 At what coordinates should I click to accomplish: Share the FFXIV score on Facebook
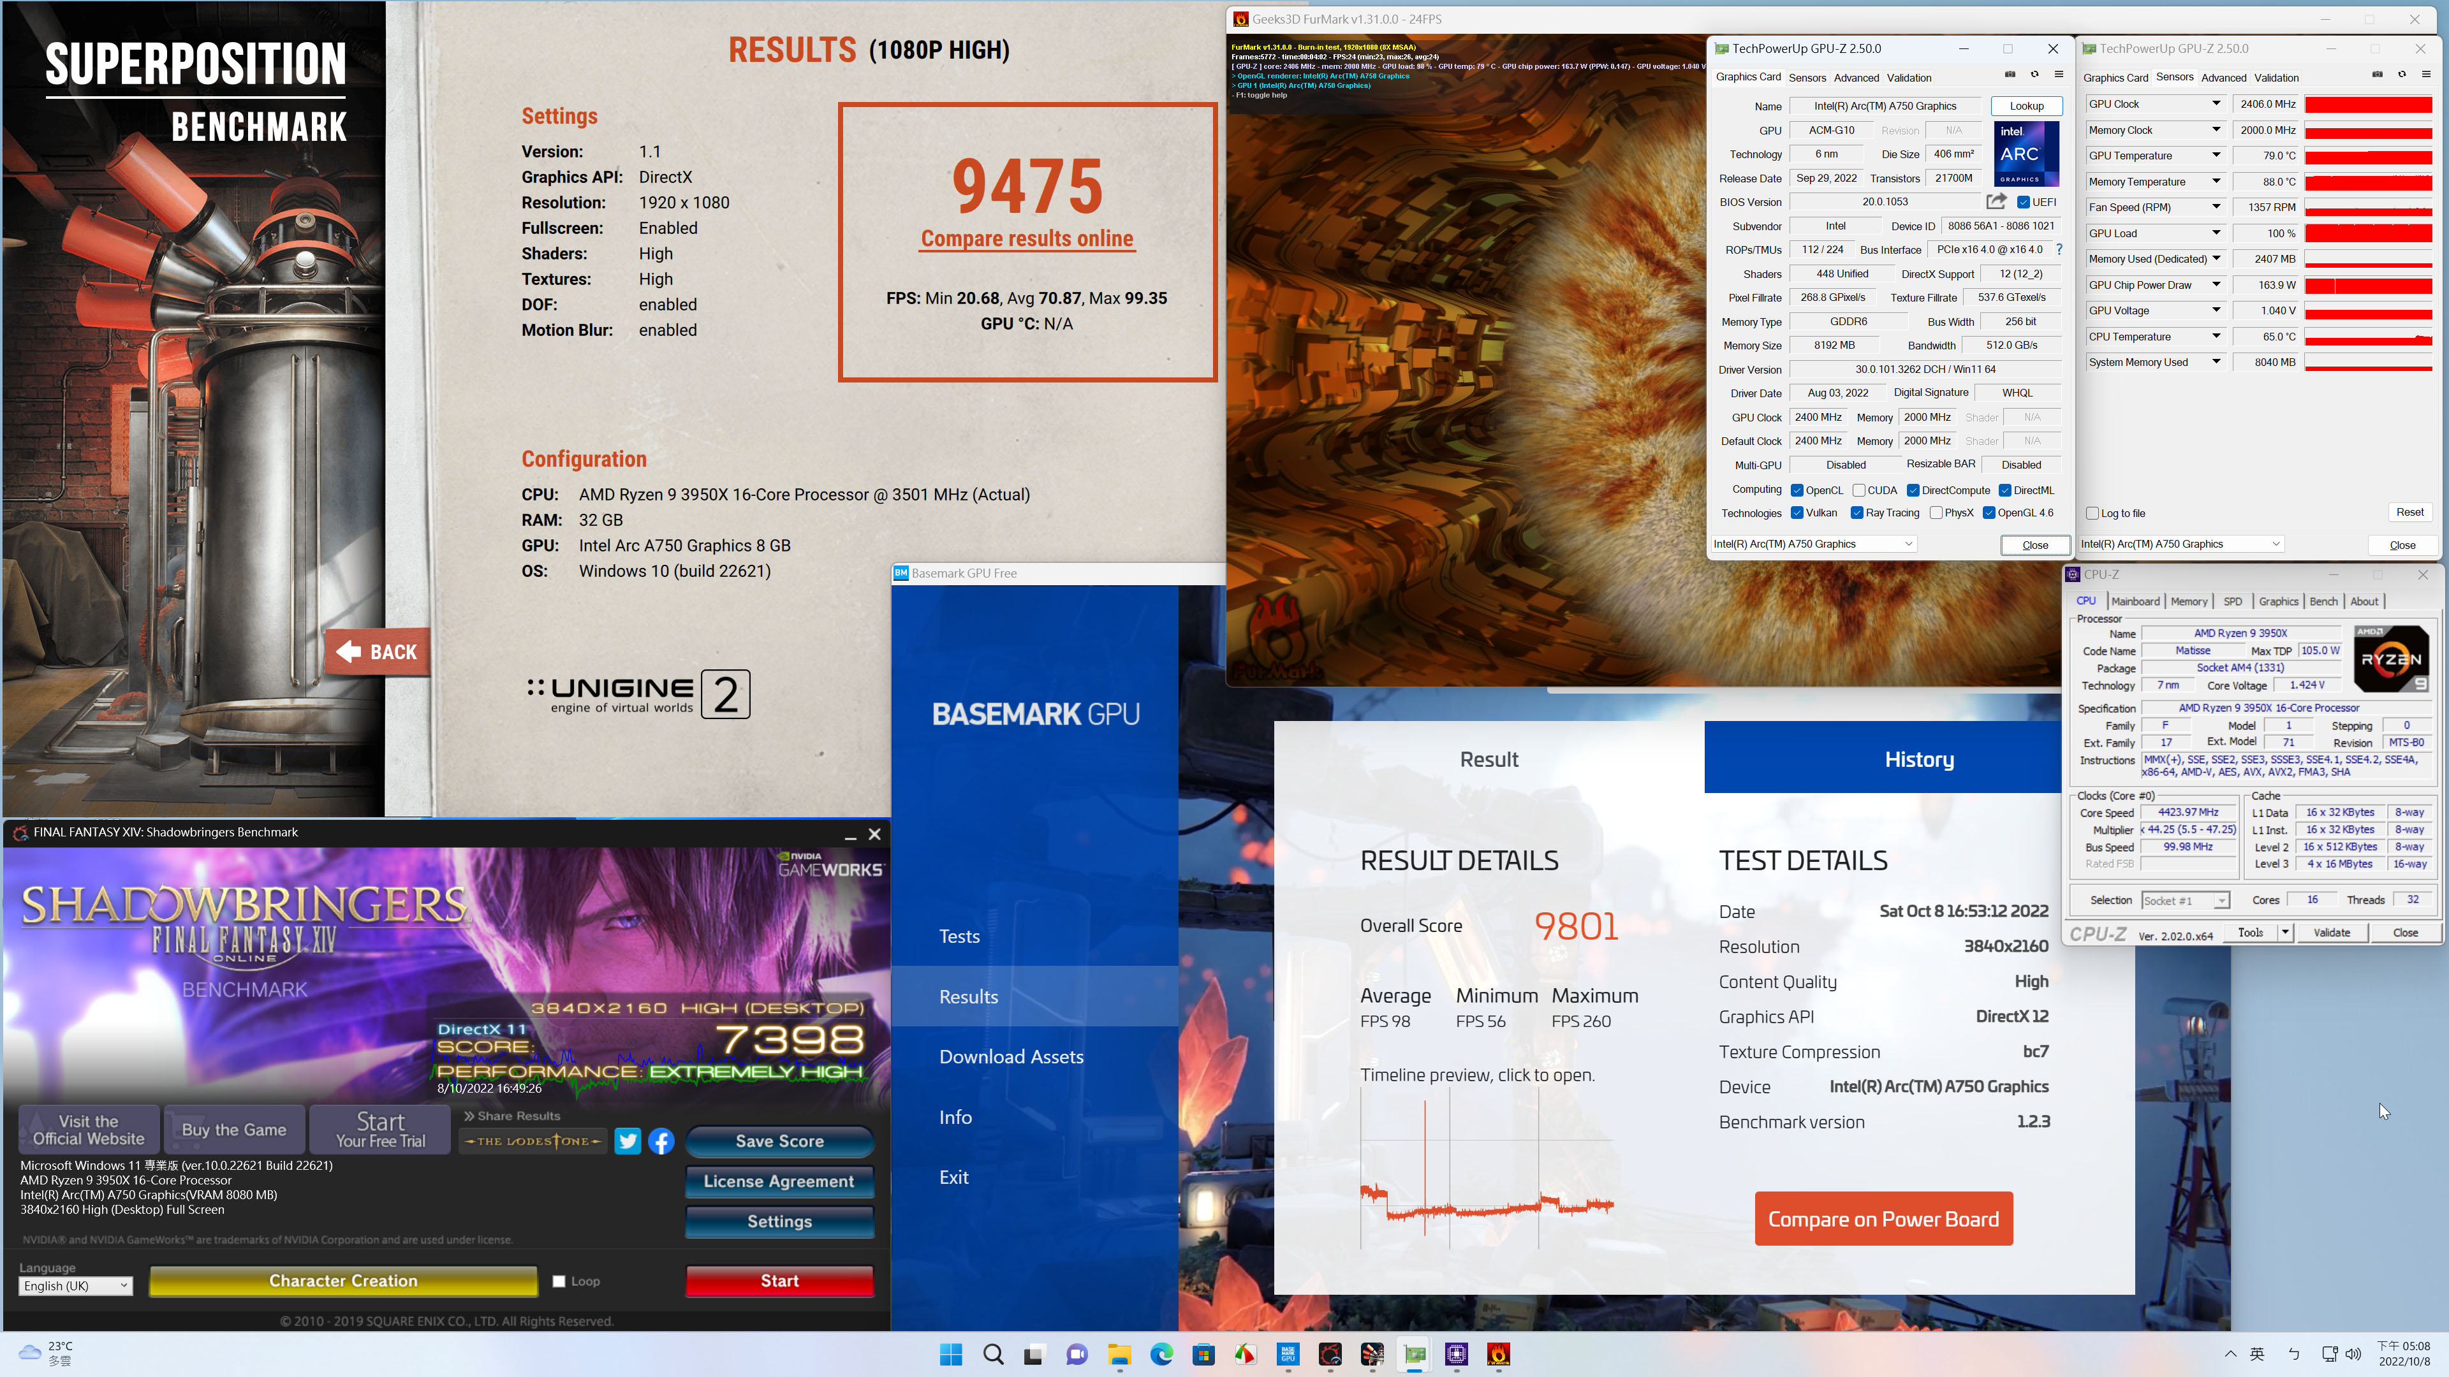[x=662, y=1140]
